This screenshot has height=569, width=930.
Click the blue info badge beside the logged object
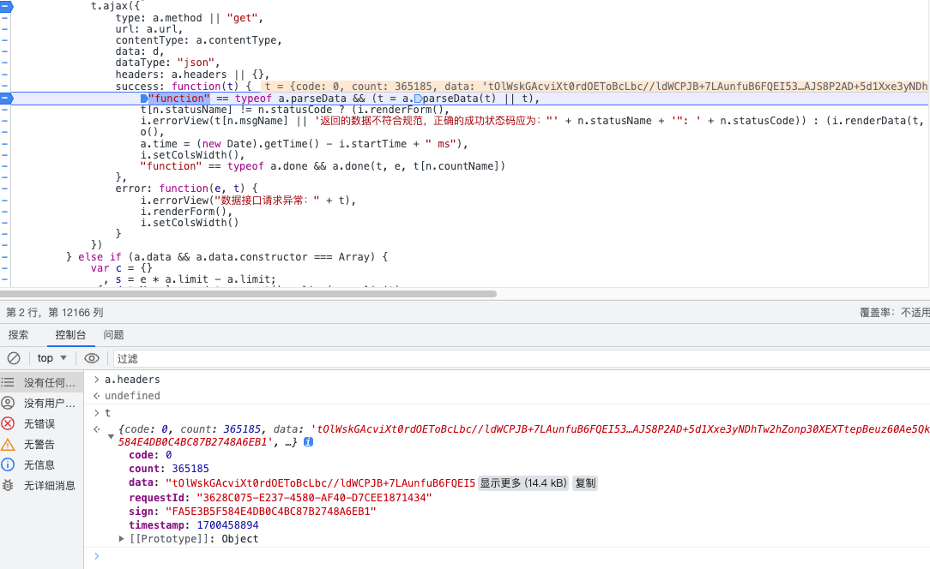click(x=308, y=442)
